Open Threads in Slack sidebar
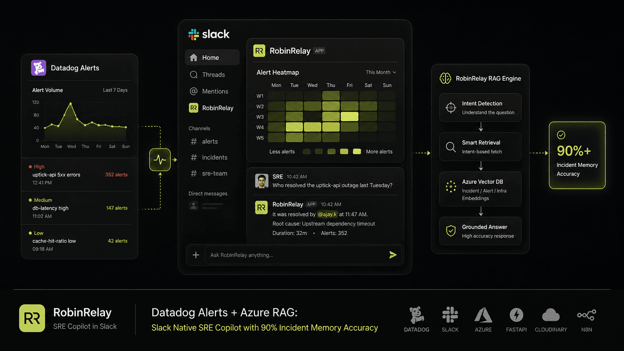This screenshot has height=351, width=624. point(212,75)
